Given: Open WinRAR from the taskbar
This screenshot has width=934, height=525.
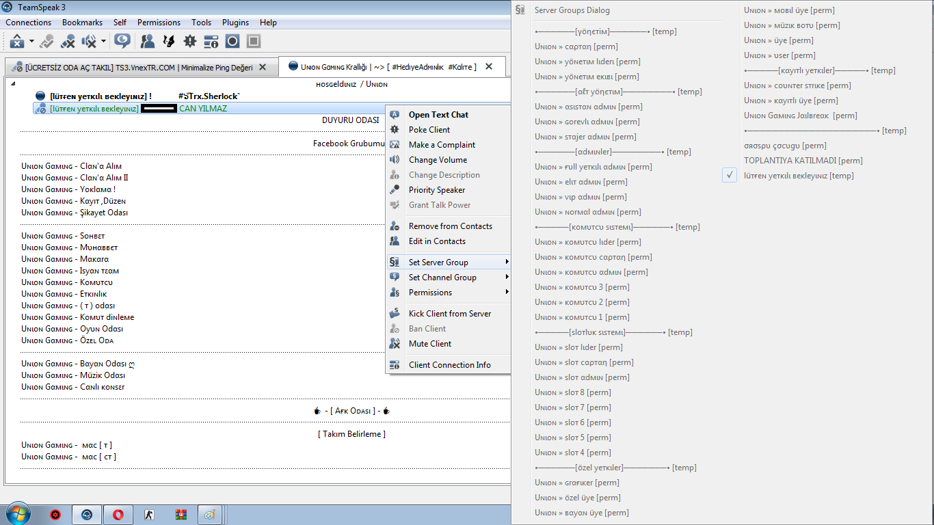Looking at the screenshot, I should click(x=181, y=515).
